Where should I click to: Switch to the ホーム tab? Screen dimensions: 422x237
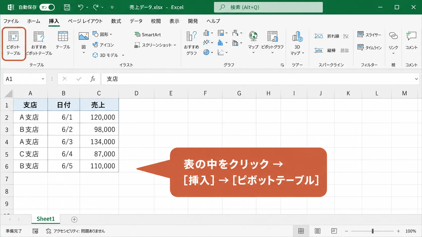pos(34,21)
